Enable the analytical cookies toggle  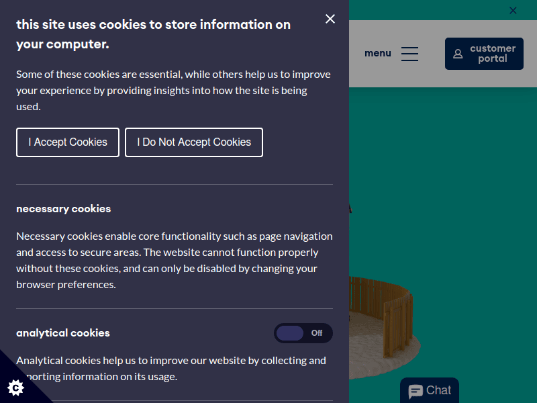click(303, 333)
